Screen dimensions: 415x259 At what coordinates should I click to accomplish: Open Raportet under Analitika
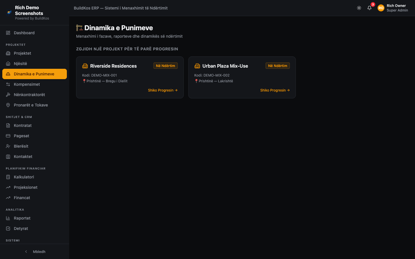35,218
